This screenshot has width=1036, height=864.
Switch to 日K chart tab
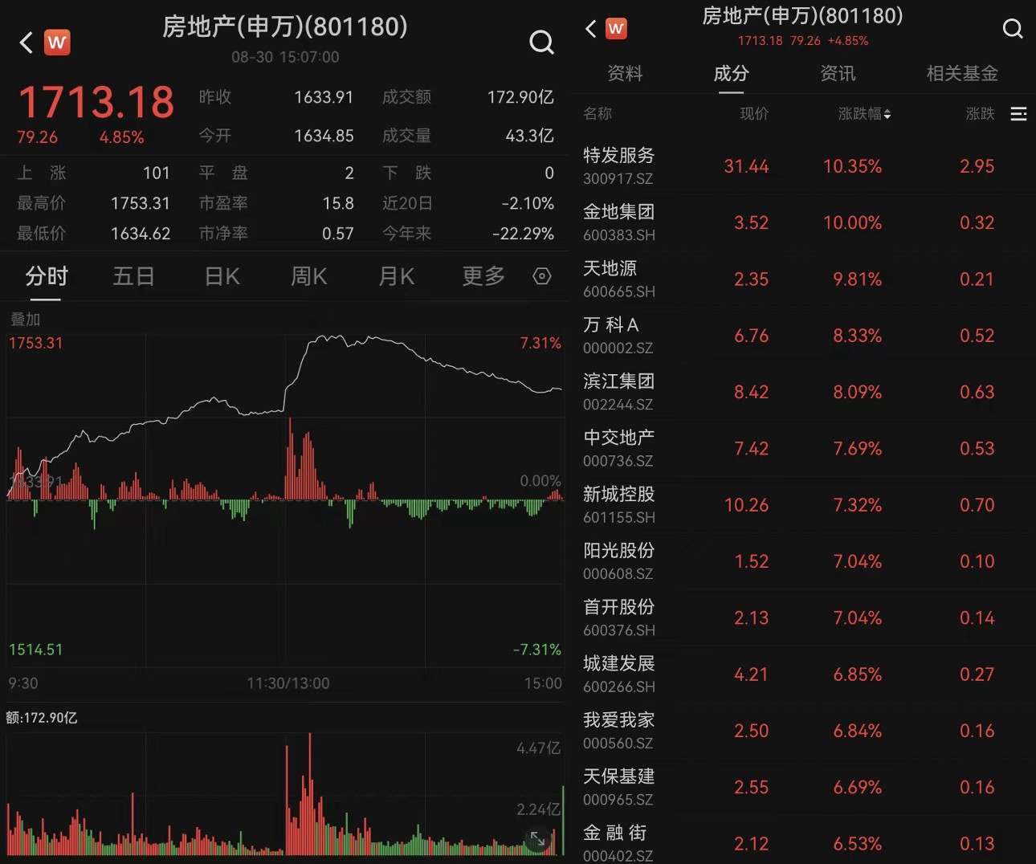click(222, 276)
